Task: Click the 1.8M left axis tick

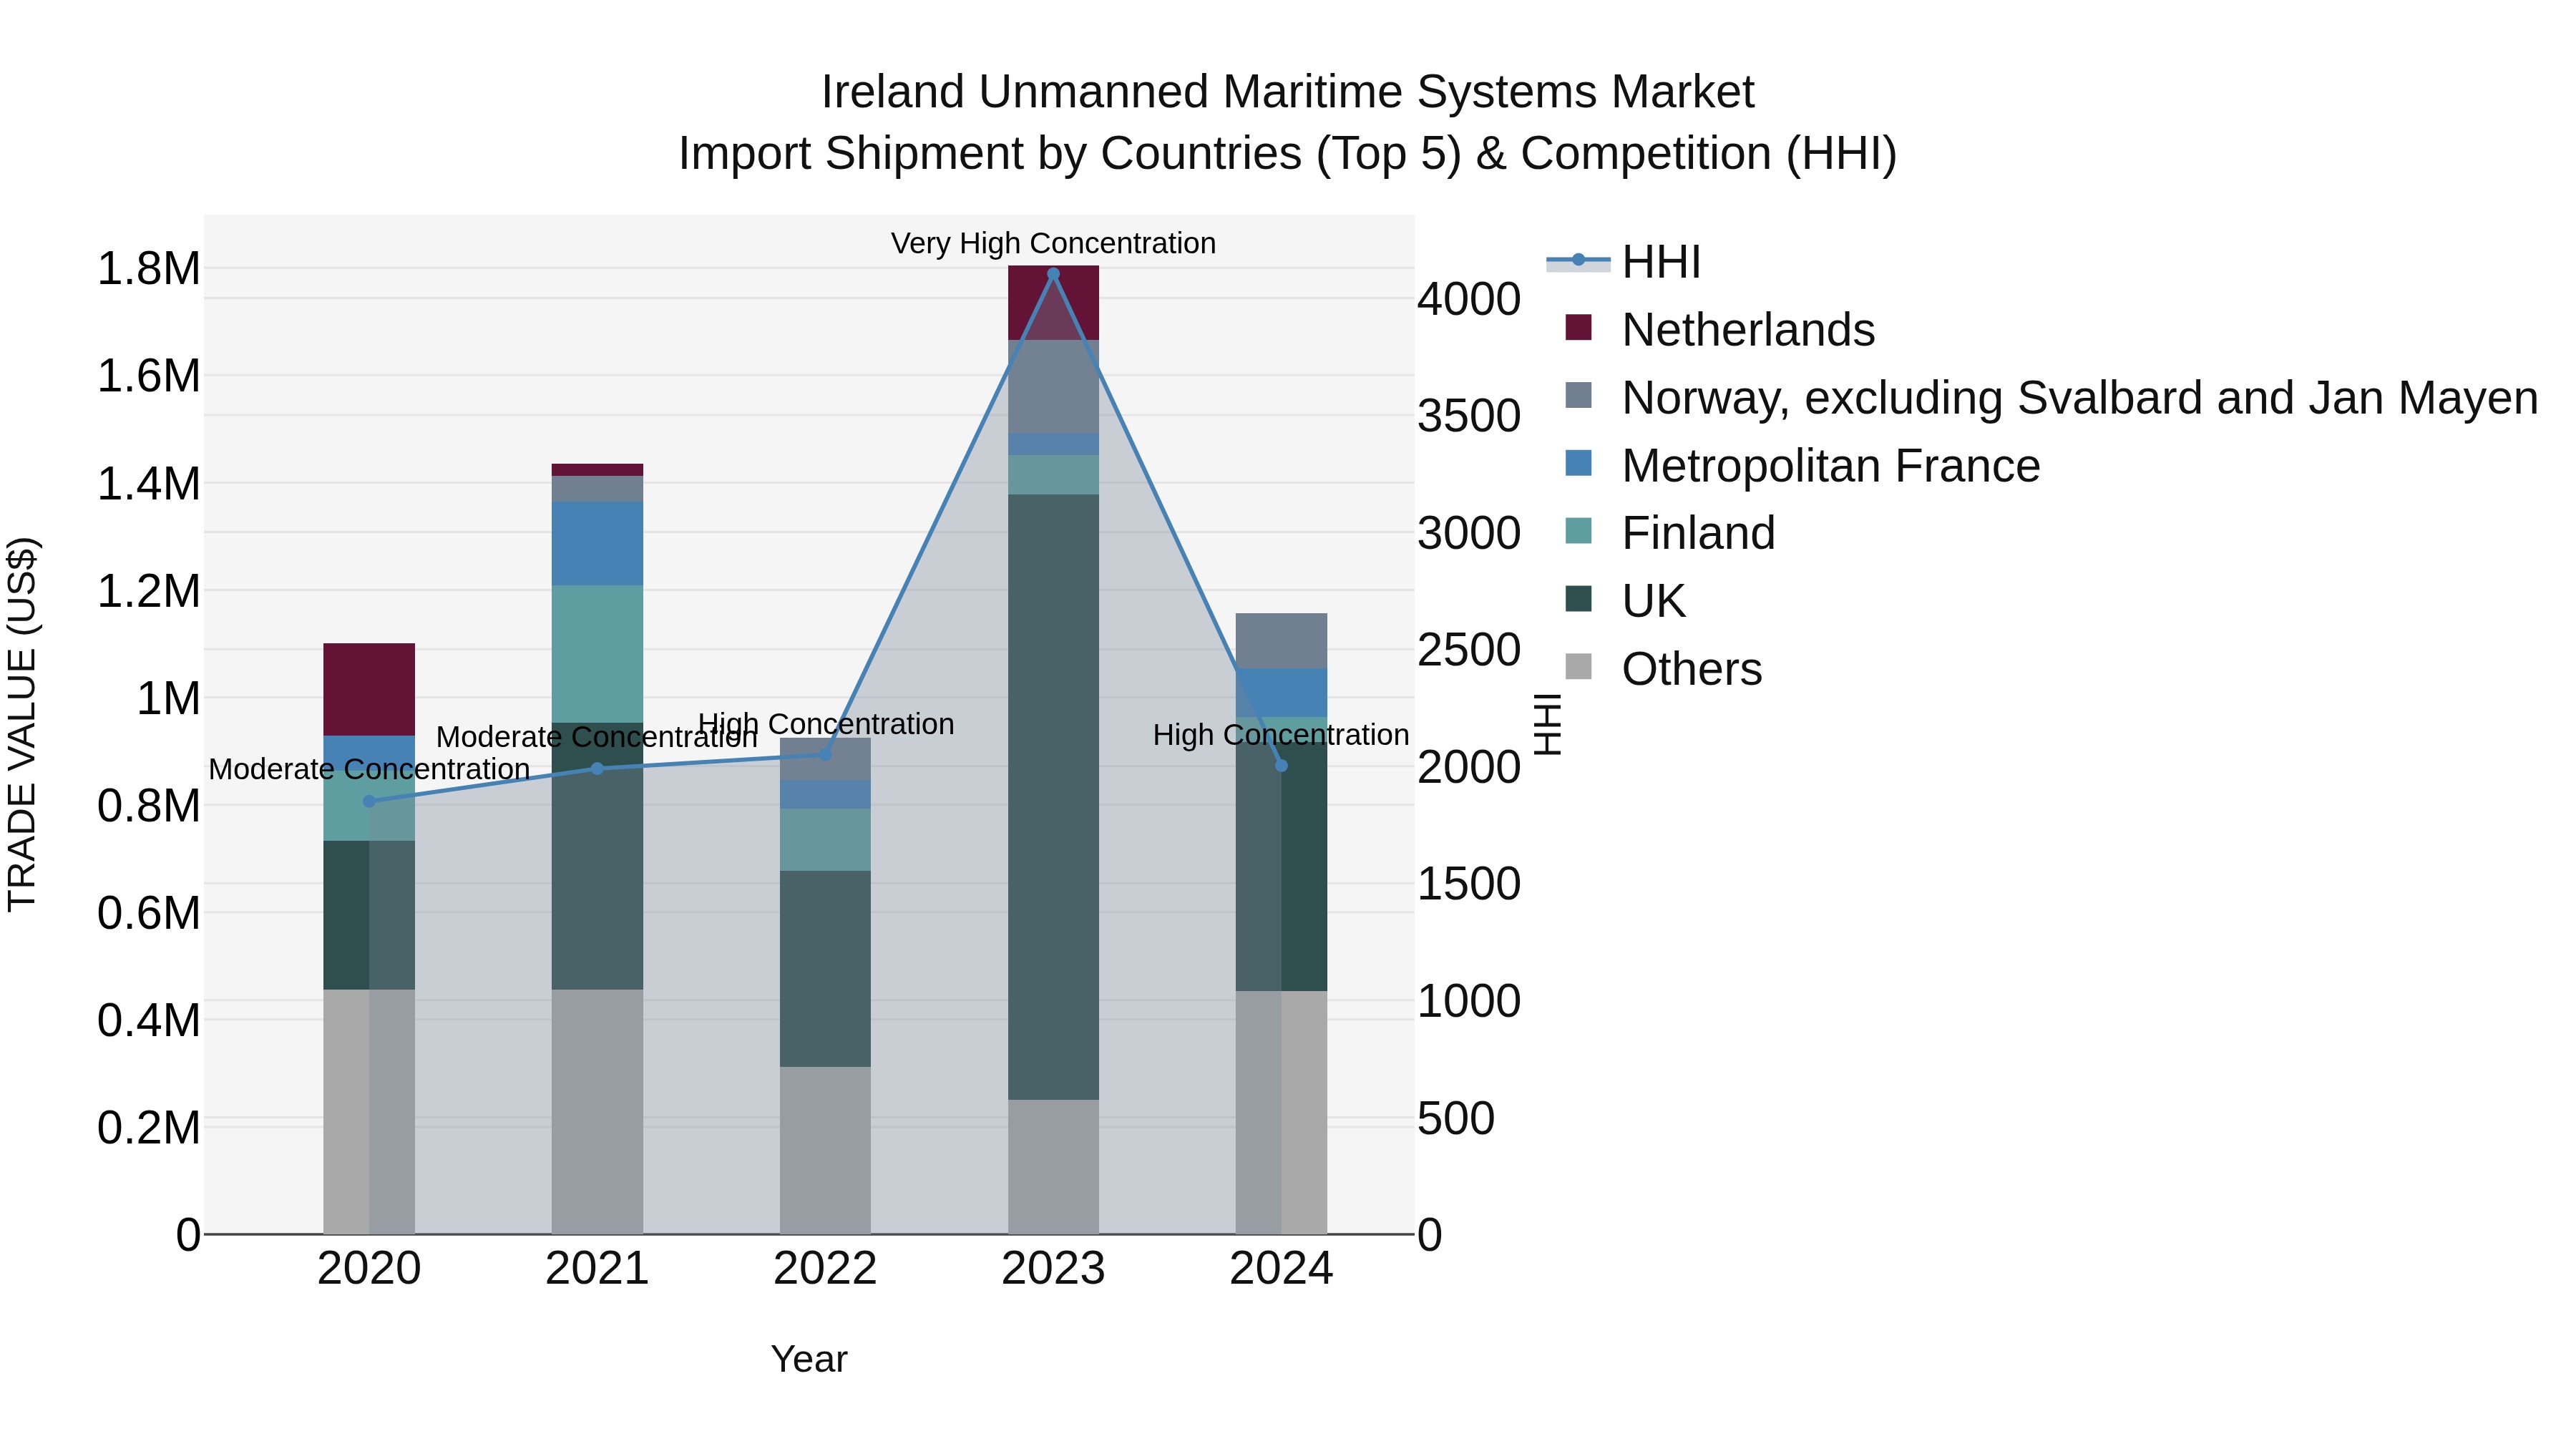Action: click(x=149, y=269)
